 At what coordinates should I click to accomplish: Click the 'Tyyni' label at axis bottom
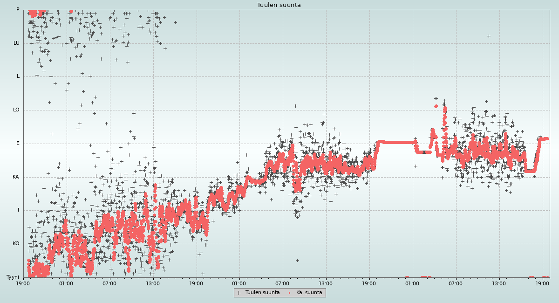pyautogui.click(x=13, y=277)
